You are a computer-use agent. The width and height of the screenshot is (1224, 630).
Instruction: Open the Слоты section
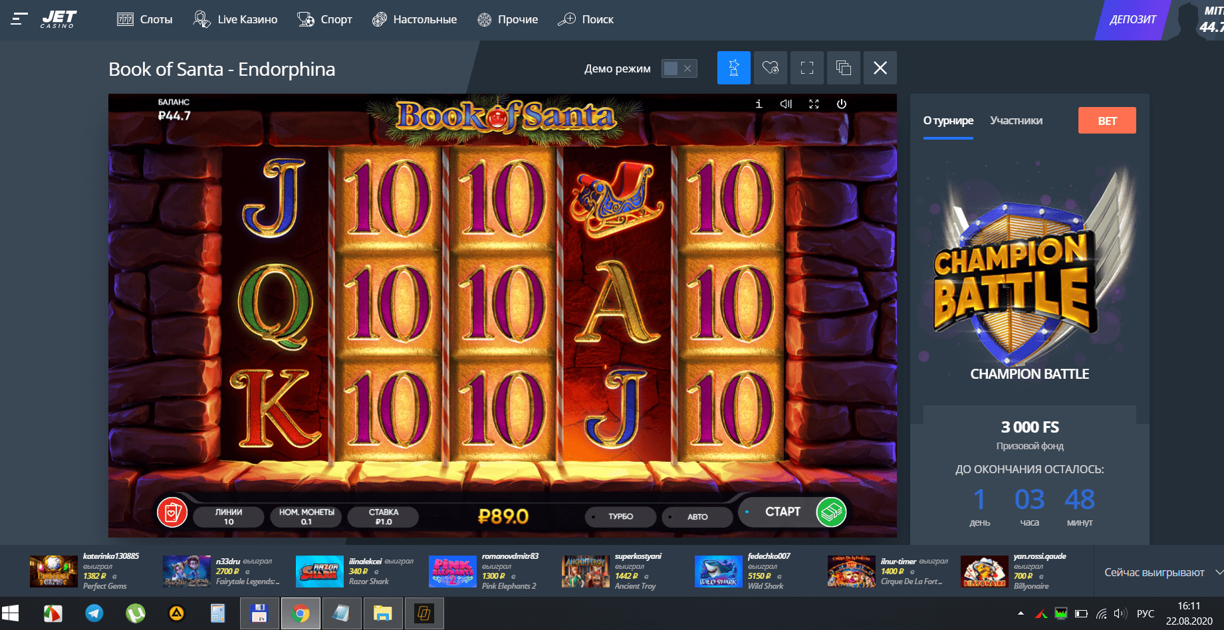click(x=144, y=19)
